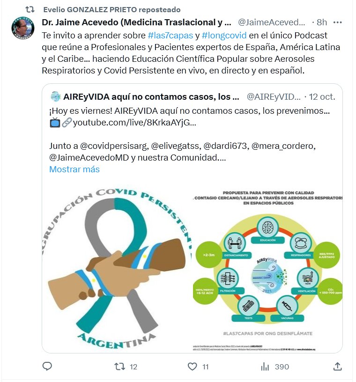Click the reply speech bubble icon
The height and width of the screenshot is (382, 356).
[47, 366]
